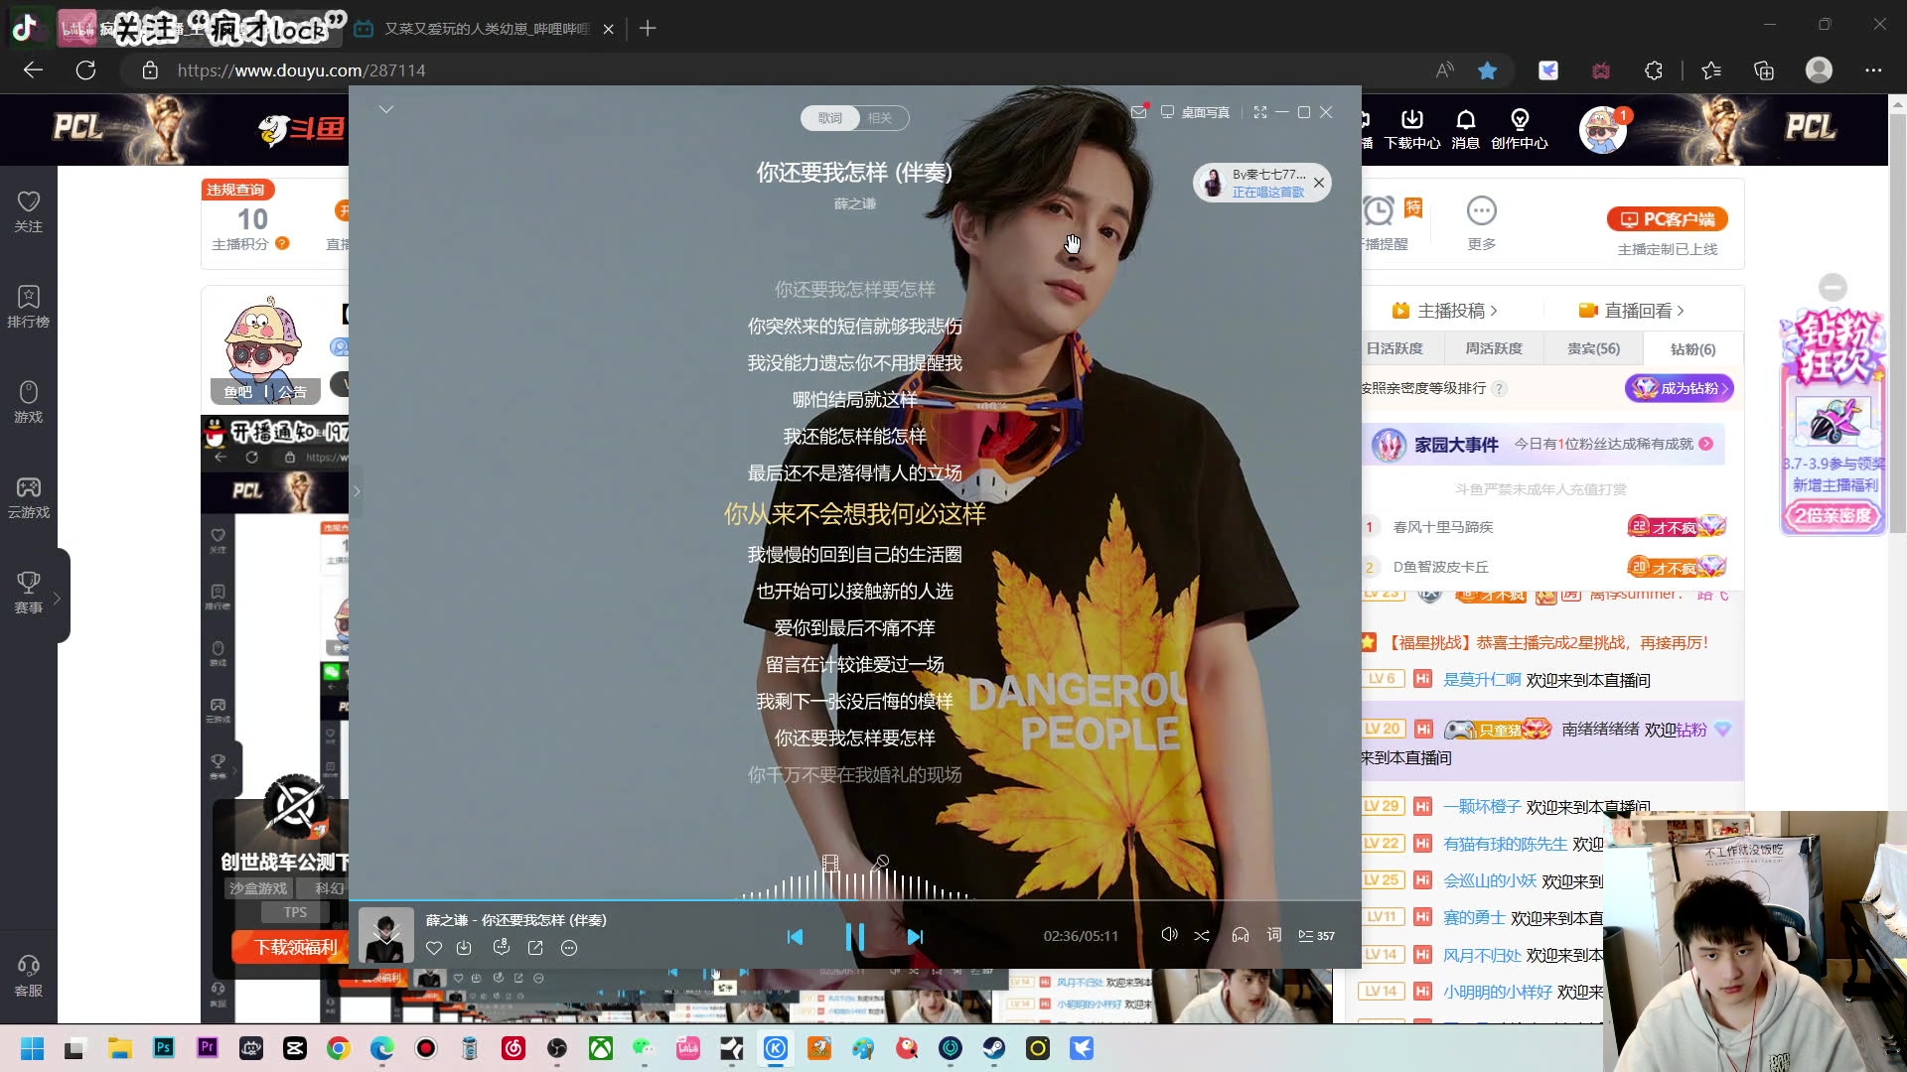Skip to the previous track

coord(795,936)
